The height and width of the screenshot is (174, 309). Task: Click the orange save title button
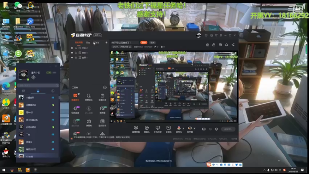(144, 43)
